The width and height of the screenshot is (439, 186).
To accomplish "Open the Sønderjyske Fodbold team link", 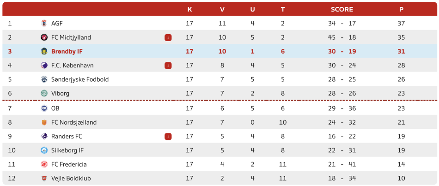I will pos(80,79).
